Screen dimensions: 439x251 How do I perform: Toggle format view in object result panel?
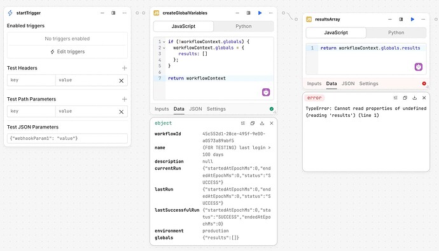point(243,123)
